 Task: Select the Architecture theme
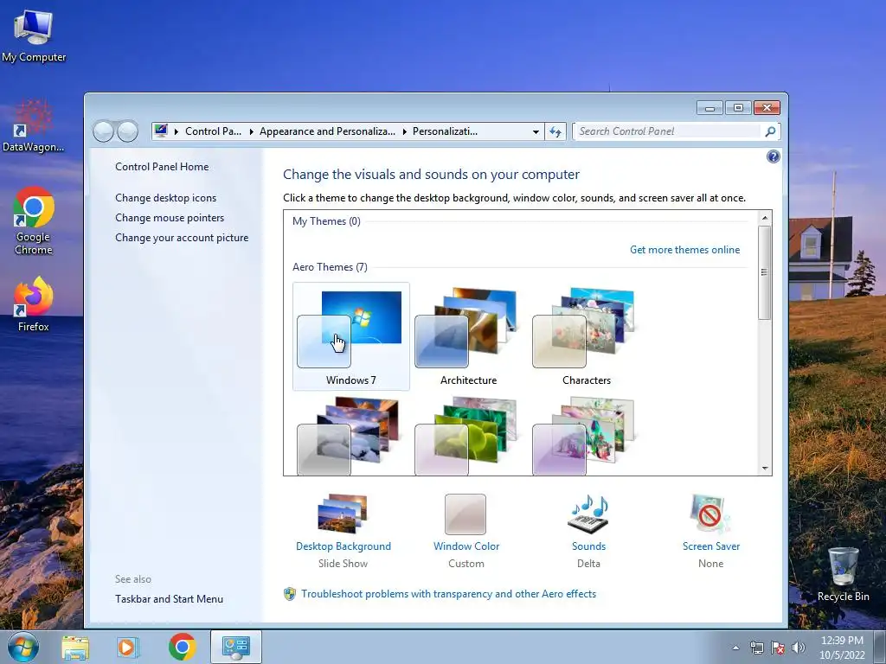point(468,336)
